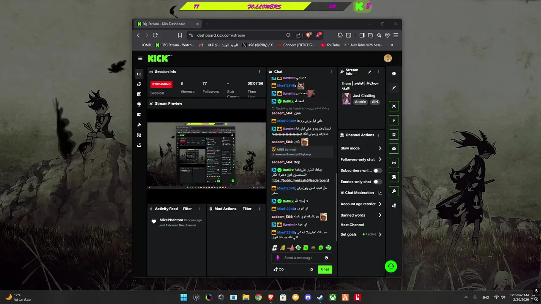Image resolution: width=541 pixels, height=304 pixels.
Task: Open Session Info three-dot menu
Action: coord(260,72)
